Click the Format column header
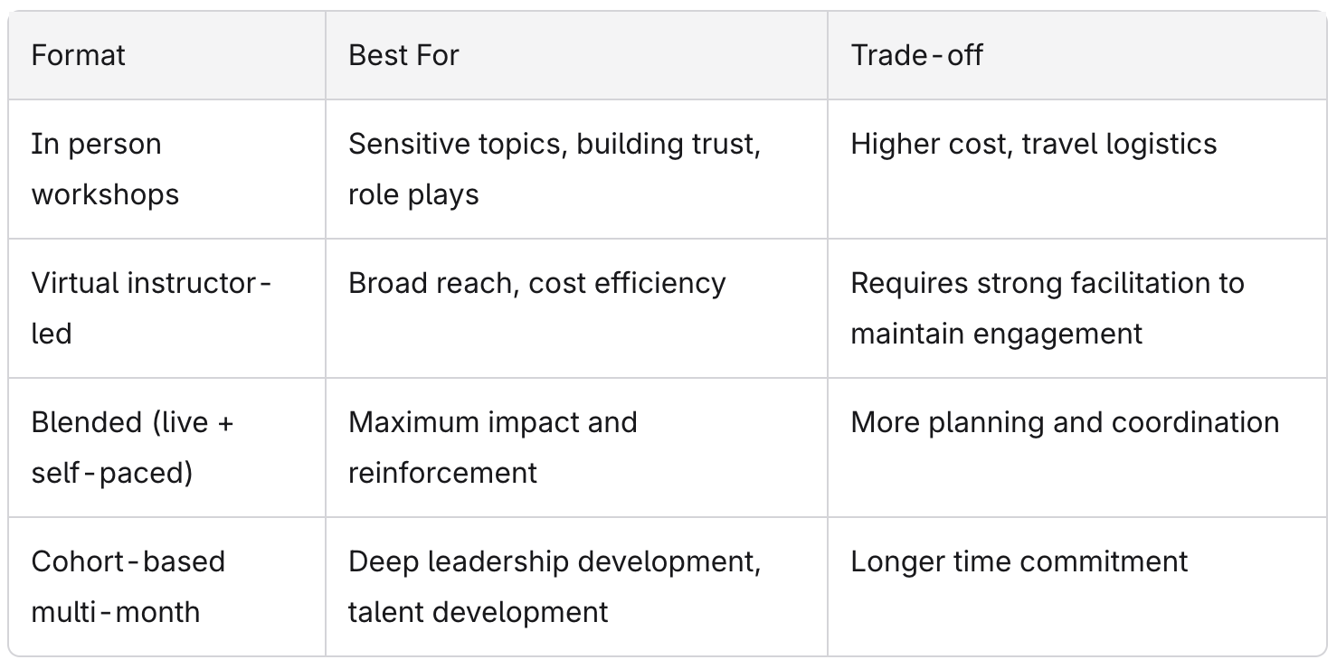1337x669 pixels. (x=167, y=55)
